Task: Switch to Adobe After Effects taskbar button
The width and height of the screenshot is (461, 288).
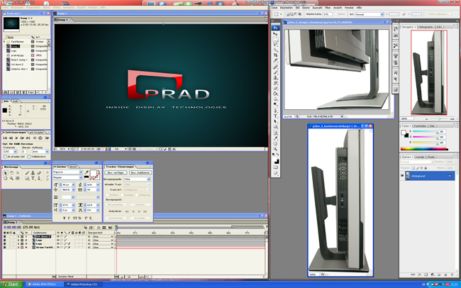Action: [45, 284]
